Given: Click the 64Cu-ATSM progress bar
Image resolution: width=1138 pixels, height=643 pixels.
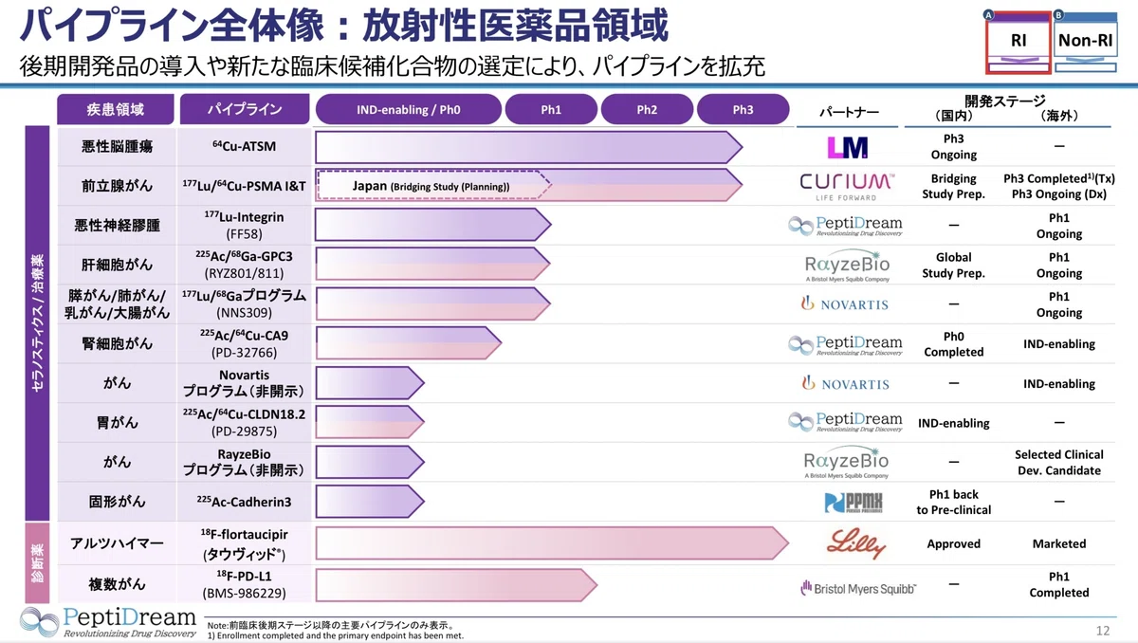Looking at the screenshot, I should [528, 147].
